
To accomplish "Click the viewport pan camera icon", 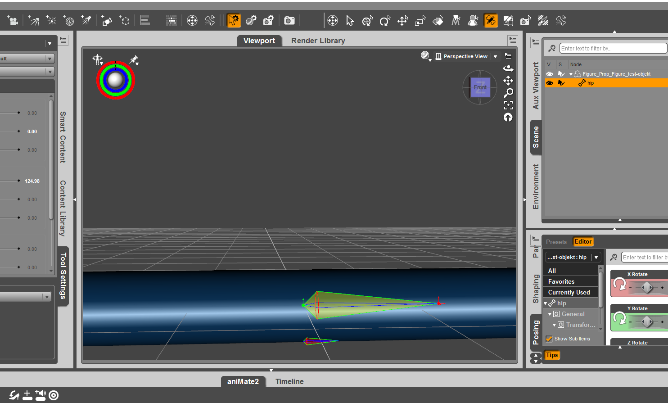I will [x=508, y=81].
